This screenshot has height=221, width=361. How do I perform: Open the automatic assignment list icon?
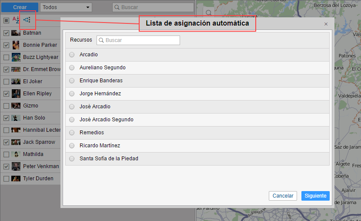[27, 19]
